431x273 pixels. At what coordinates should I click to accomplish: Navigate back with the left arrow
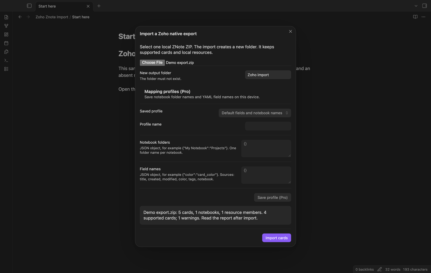20,17
